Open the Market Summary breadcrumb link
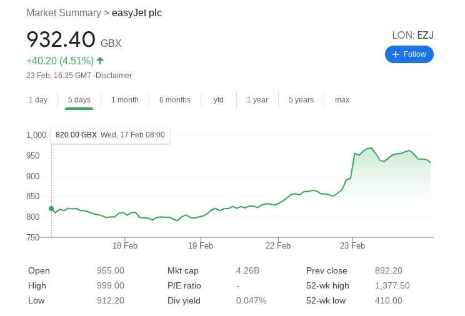Viewport: 465px width, 316px height. pos(64,13)
